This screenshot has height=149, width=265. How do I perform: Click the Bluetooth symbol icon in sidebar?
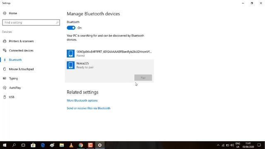click(5, 60)
